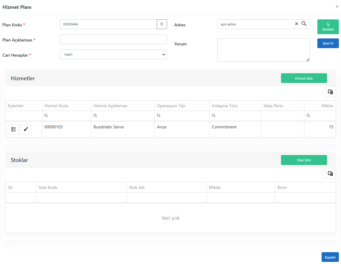Open column chooser icon in Hizmetler grid
The image size is (341, 264).
(x=330, y=92)
